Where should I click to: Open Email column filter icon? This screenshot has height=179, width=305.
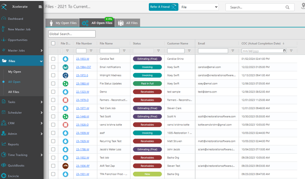(x=233, y=51)
